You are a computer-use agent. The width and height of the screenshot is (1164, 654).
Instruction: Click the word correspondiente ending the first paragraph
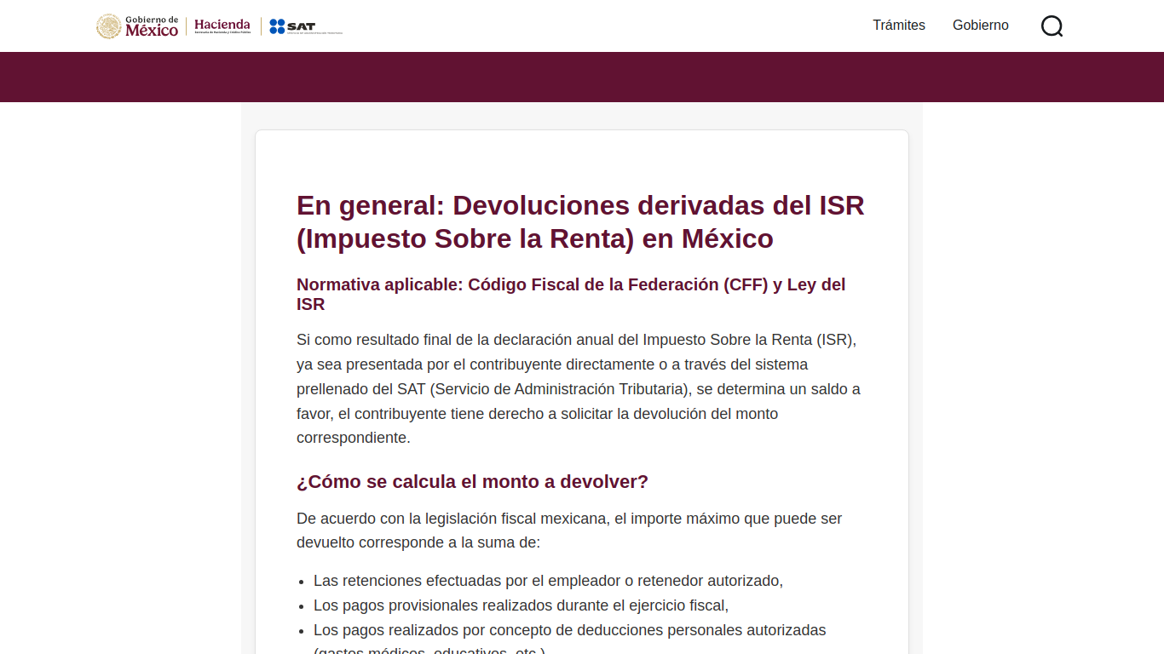point(351,438)
